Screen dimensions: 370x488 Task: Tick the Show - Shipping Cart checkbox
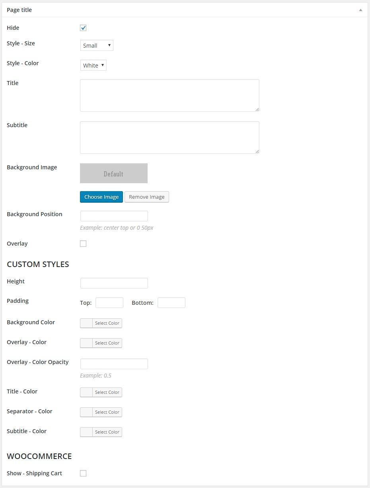click(83, 473)
